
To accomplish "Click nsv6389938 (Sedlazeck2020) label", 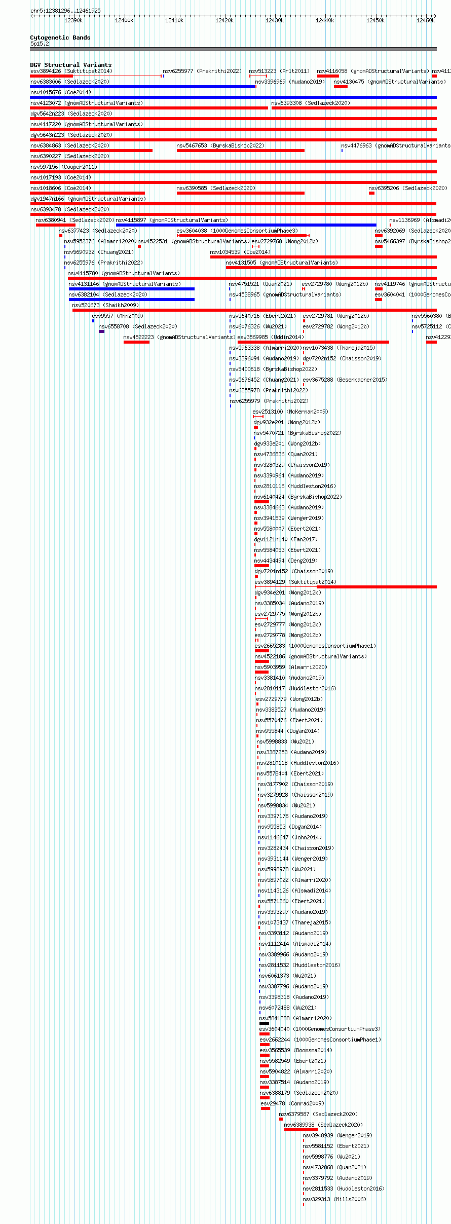I will (323, 1125).
